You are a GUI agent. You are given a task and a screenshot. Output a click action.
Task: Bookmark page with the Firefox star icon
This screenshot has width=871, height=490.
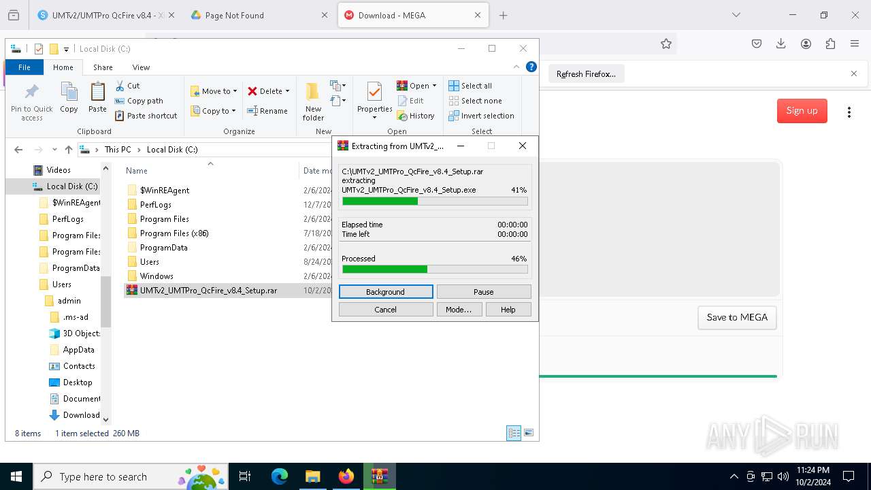666,44
